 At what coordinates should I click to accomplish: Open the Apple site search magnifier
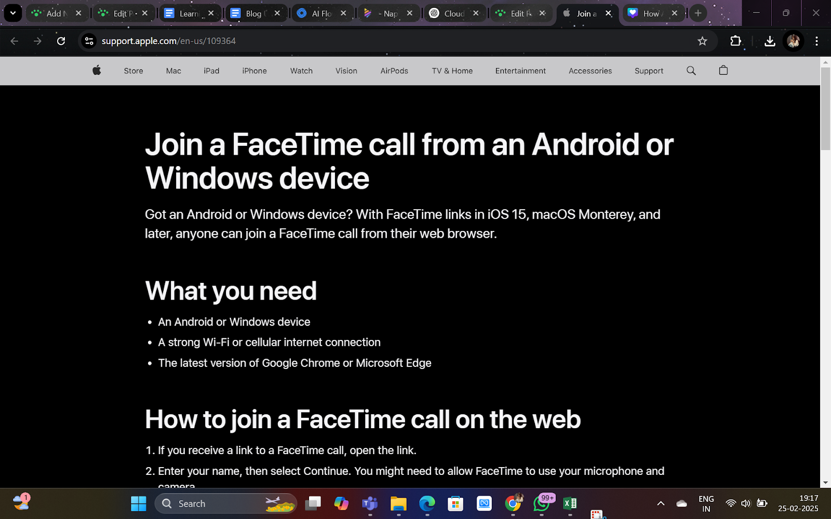click(691, 71)
